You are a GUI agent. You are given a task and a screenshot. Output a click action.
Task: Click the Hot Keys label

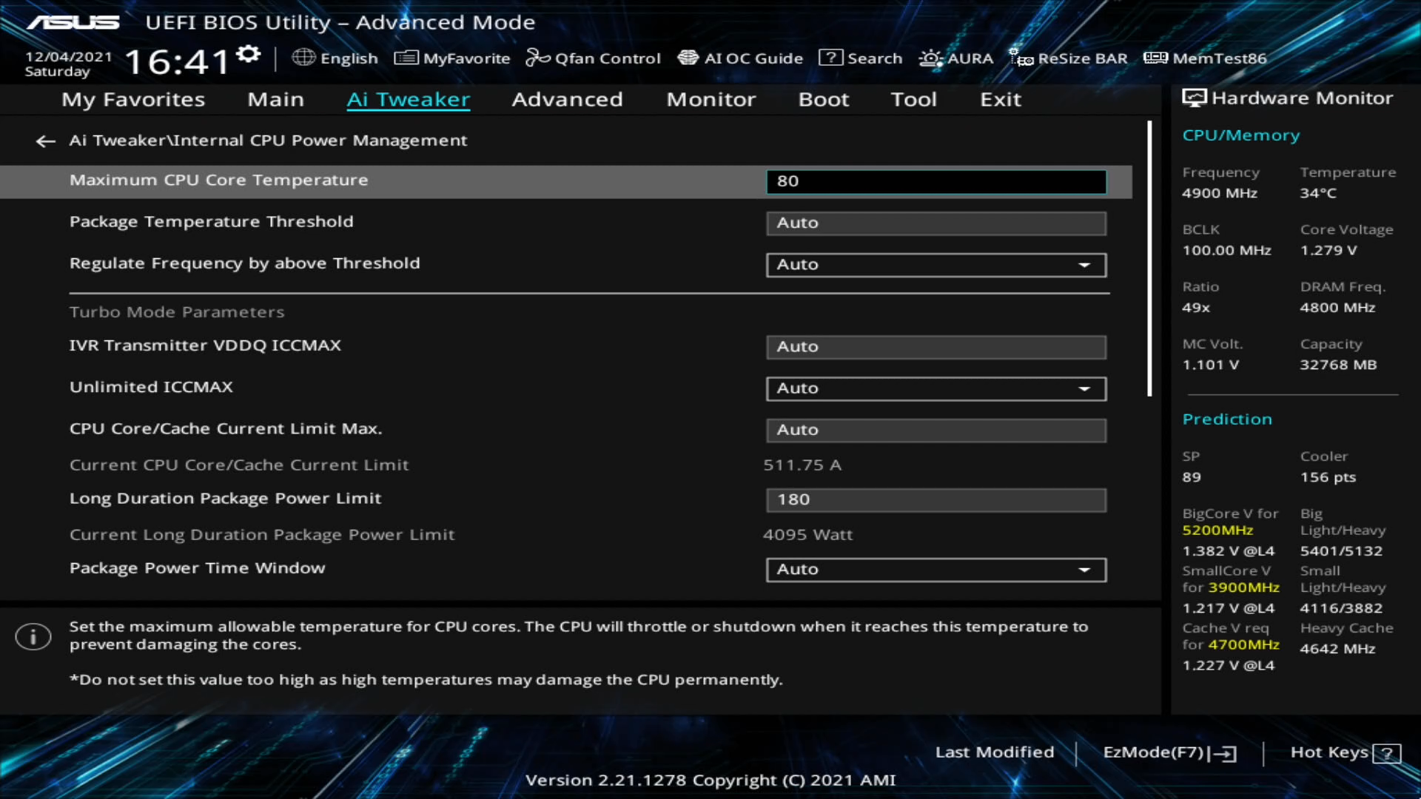[1328, 752]
